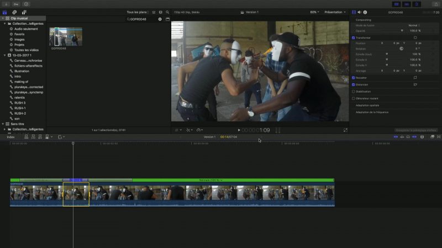Image resolution: width=442 pixels, height=248 pixels.
Task: Uncheck the Transformer checkbox
Action: point(353,37)
